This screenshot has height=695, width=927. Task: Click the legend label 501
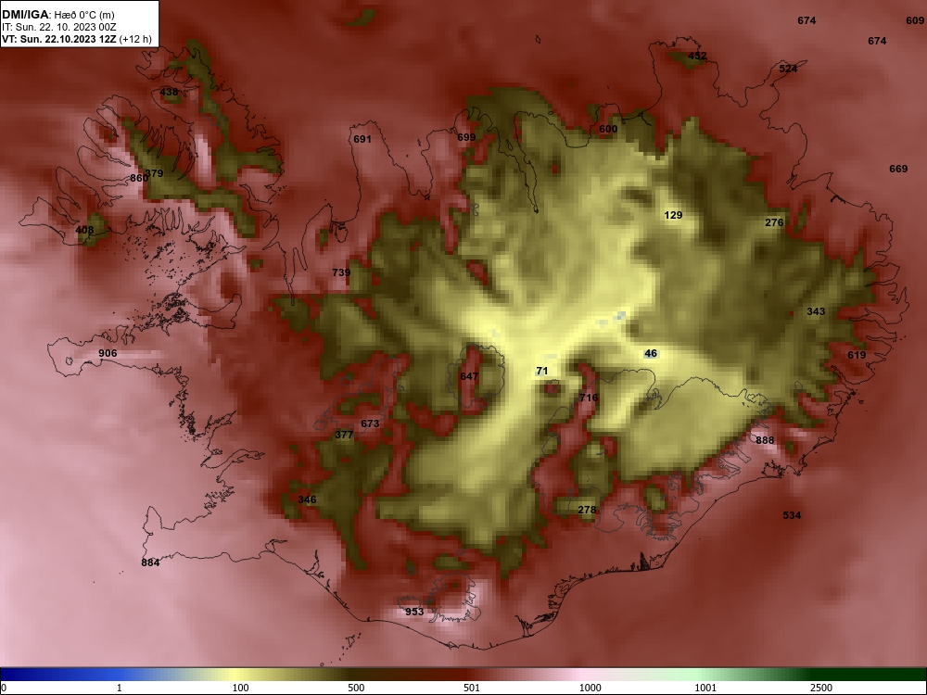(473, 688)
